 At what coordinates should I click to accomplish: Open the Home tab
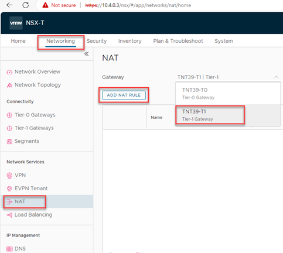point(18,41)
